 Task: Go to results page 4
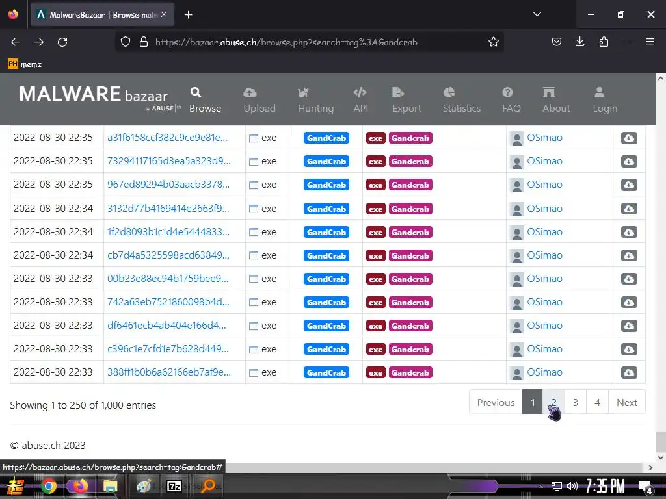pyautogui.click(x=597, y=402)
